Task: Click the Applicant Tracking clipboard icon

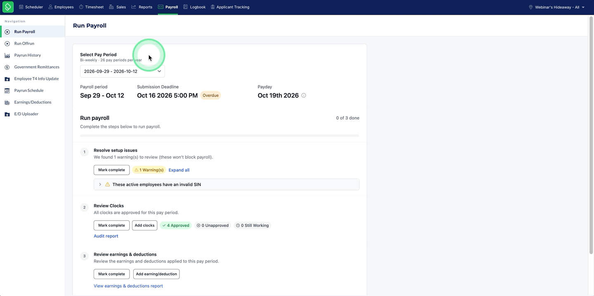Action: click(212, 7)
